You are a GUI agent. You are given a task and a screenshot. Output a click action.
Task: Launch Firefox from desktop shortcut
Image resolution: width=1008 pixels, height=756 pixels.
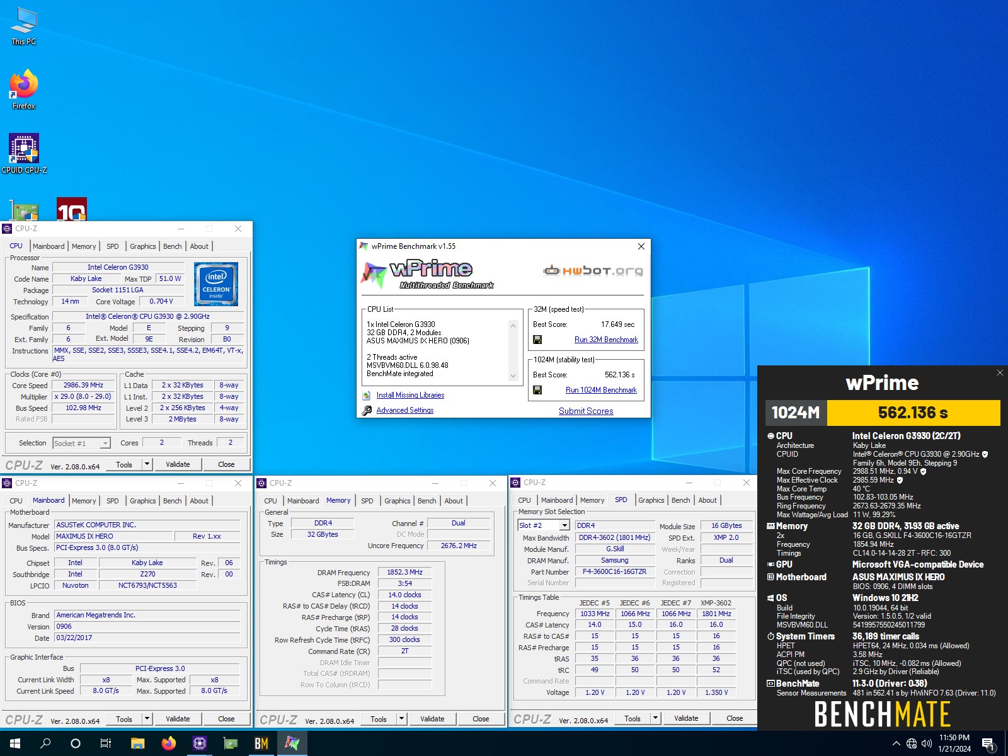[24, 89]
